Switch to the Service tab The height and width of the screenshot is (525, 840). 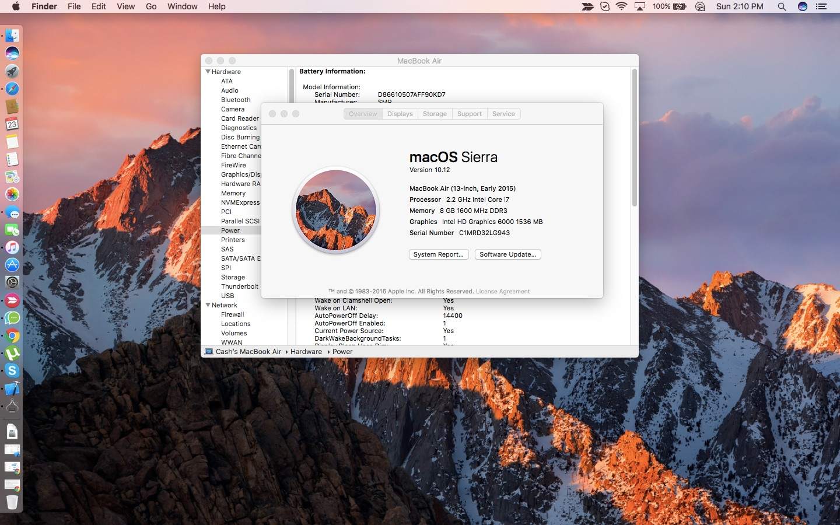(503, 114)
